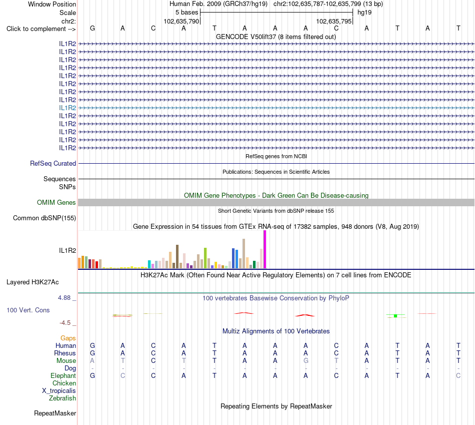Click the Layered H3K27Ac track label

click(x=32, y=282)
